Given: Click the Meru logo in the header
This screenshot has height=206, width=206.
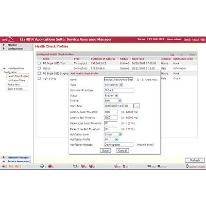Looking at the screenshot, I should tap(8, 39).
